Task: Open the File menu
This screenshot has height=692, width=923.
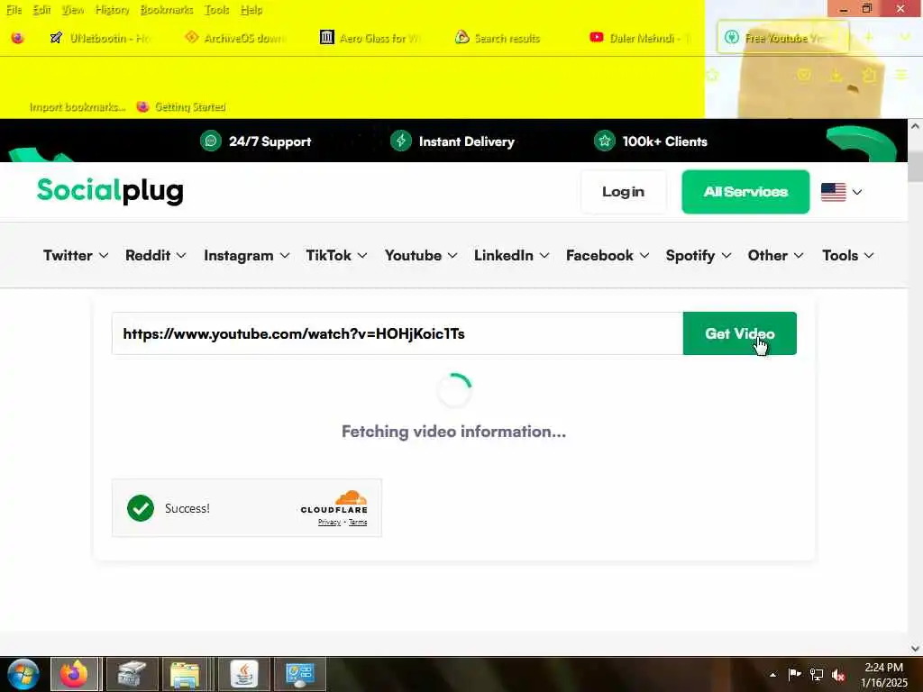Action: coord(14,10)
